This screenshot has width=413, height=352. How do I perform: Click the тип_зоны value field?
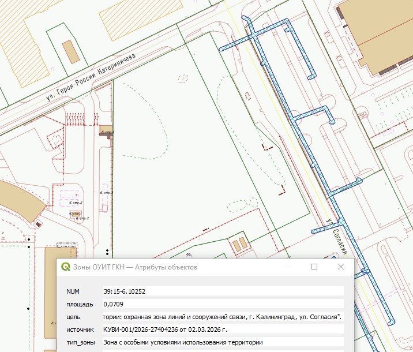pos(222,342)
